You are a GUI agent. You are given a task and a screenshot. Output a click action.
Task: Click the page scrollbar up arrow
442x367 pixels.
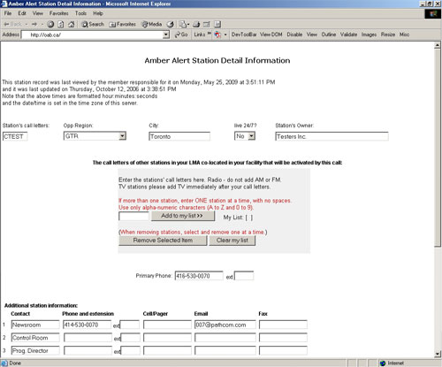(438, 45)
